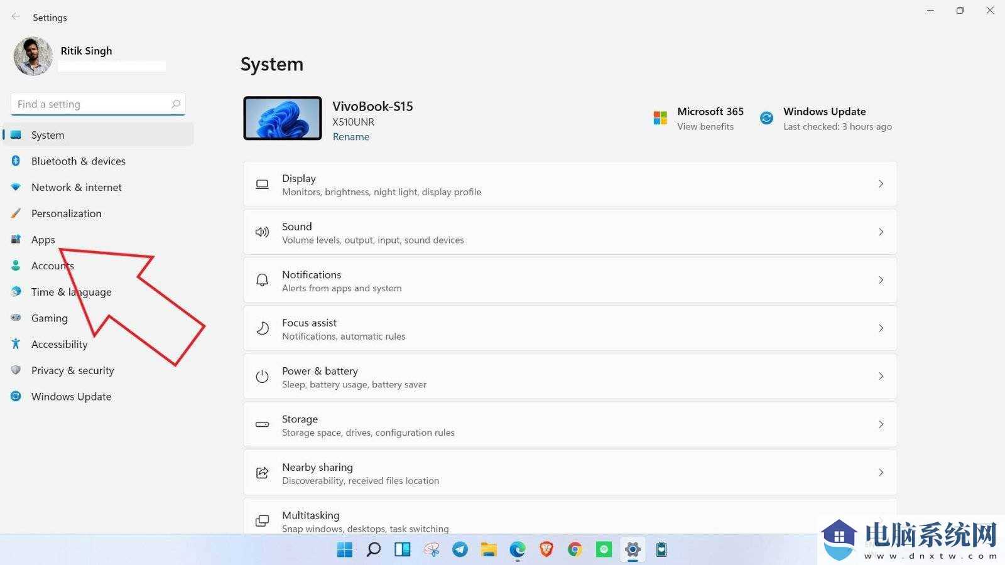Open Google Chrome from taskbar
Viewport: 1005px width, 565px height.
pyautogui.click(x=575, y=550)
